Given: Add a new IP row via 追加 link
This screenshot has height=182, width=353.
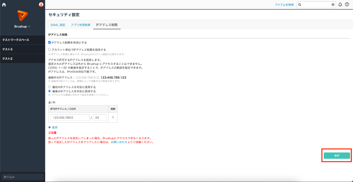Looking at the screenshot, I should tap(53, 127).
